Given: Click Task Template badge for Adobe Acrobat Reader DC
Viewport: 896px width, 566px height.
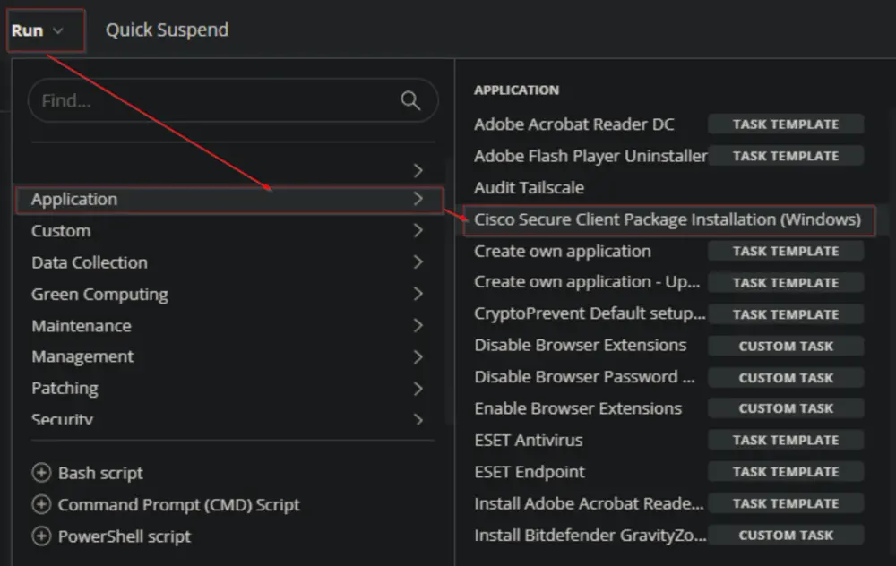Looking at the screenshot, I should coord(786,124).
